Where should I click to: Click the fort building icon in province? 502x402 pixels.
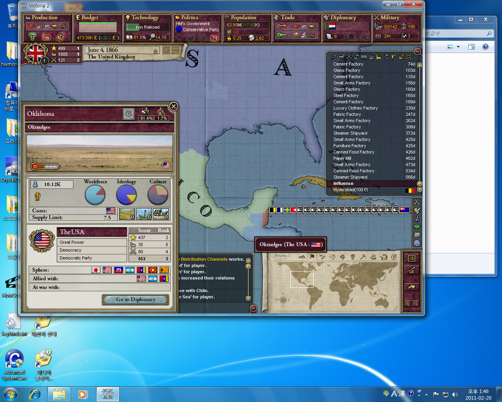pos(126,214)
